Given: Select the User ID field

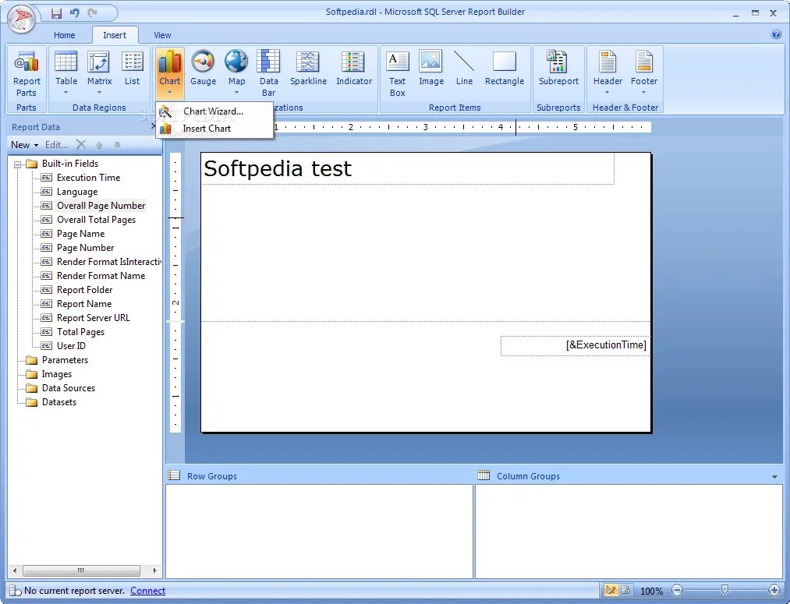Looking at the screenshot, I should (x=71, y=346).
